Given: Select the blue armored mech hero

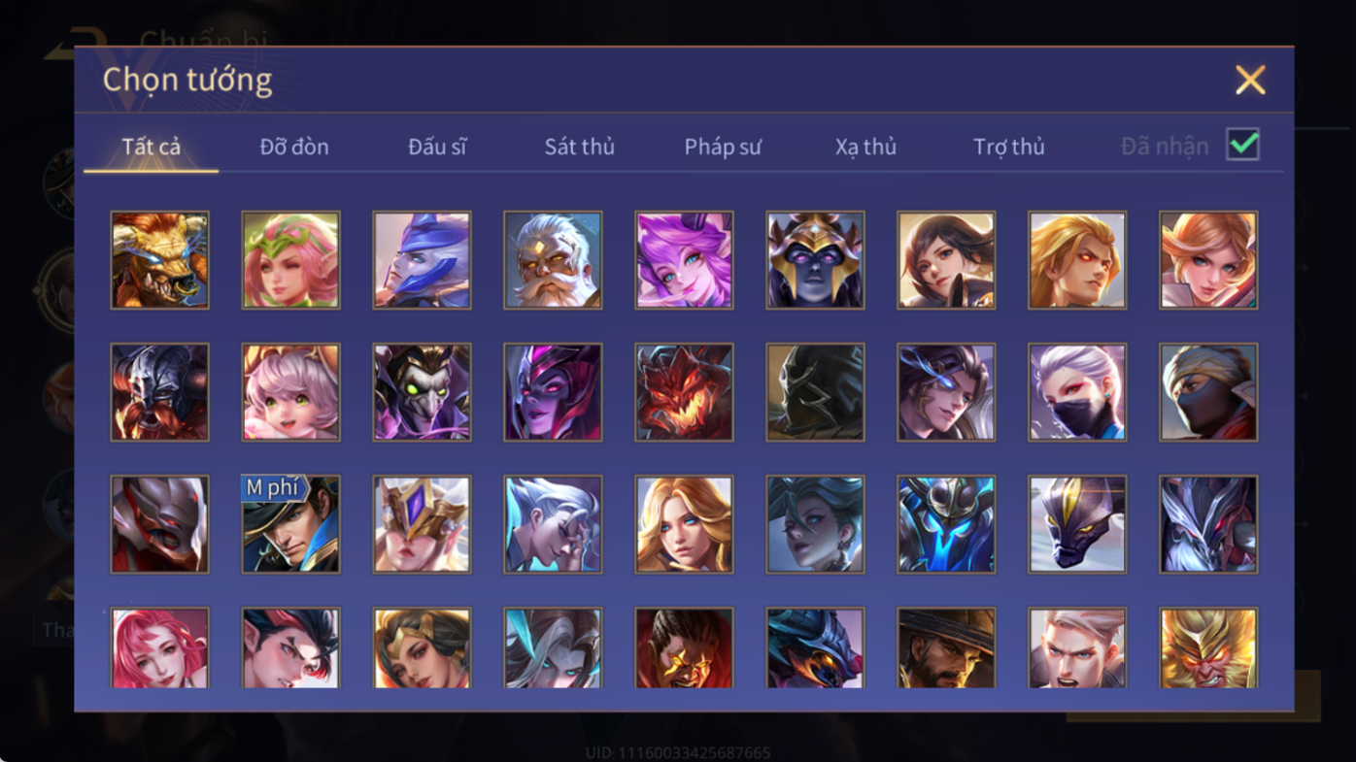Looking at the screenshot, I should click(946, 524).
